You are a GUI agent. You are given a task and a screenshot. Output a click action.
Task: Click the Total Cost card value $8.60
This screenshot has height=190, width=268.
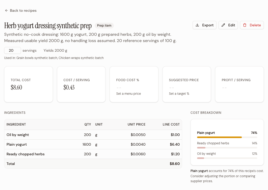(x=16, y=87)
